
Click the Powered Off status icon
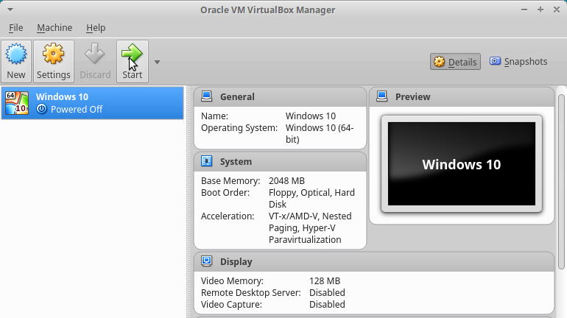point(41,109)
